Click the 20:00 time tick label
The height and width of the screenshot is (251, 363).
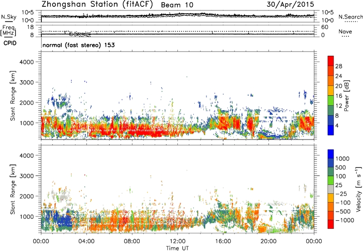268,241
